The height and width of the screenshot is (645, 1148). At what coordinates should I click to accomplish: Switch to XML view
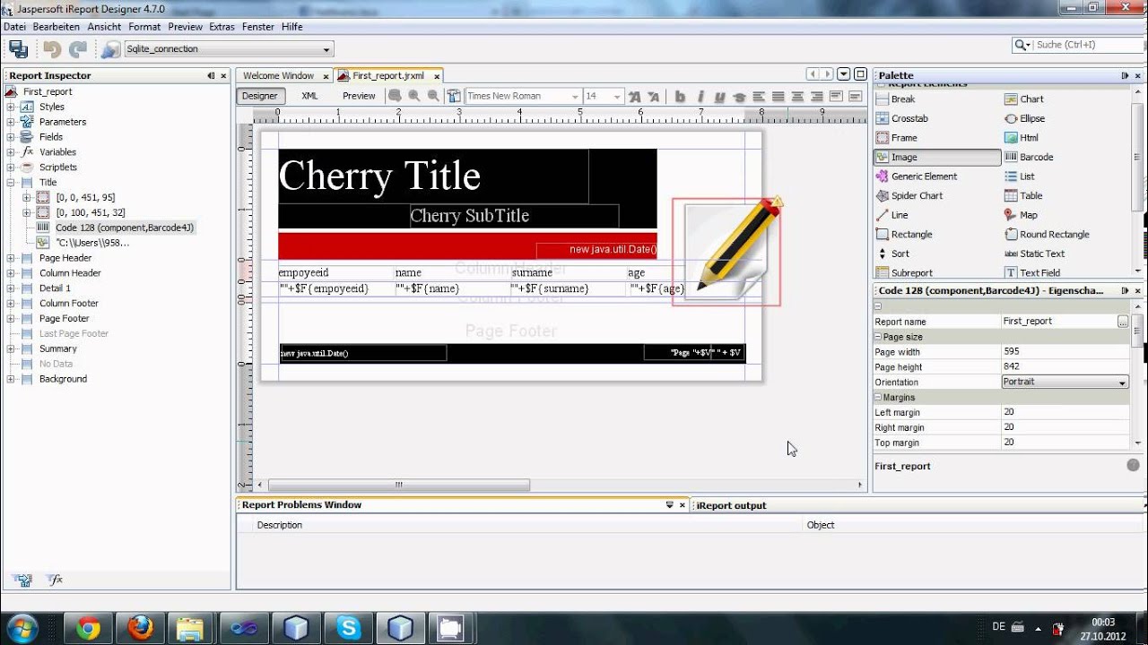pos(309,96)
